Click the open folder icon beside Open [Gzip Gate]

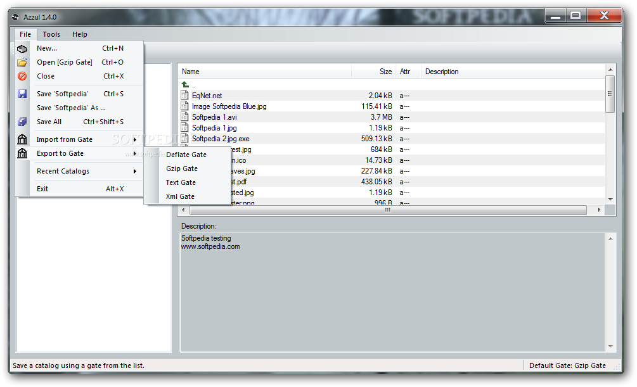click(x=22, y=63)
